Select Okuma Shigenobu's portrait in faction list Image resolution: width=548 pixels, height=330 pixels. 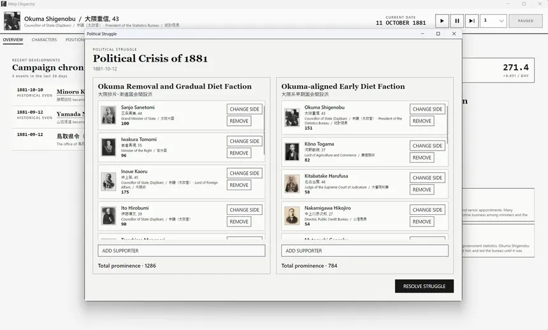[292, 117]
